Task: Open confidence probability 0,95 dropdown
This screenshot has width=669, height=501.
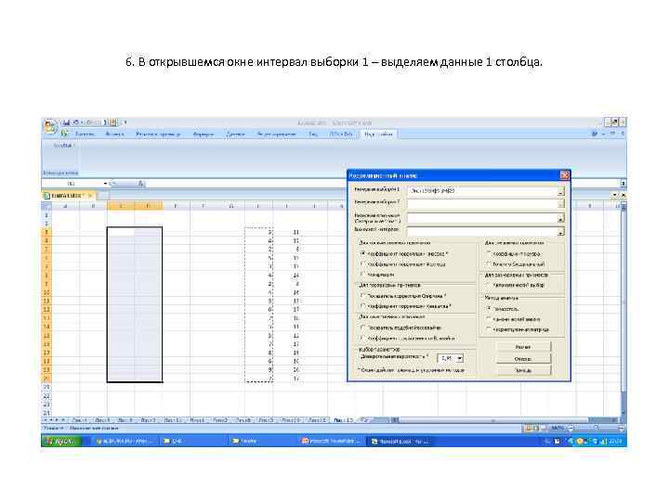Action: (x=460, y=358)
